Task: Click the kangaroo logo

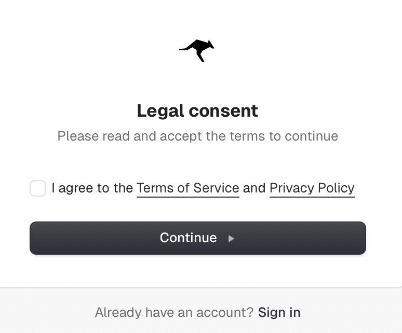Action: click(x=197, y=50)
